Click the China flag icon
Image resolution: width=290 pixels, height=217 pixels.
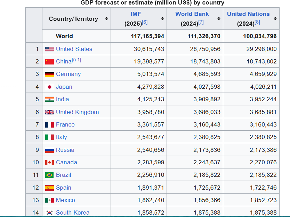49,62
